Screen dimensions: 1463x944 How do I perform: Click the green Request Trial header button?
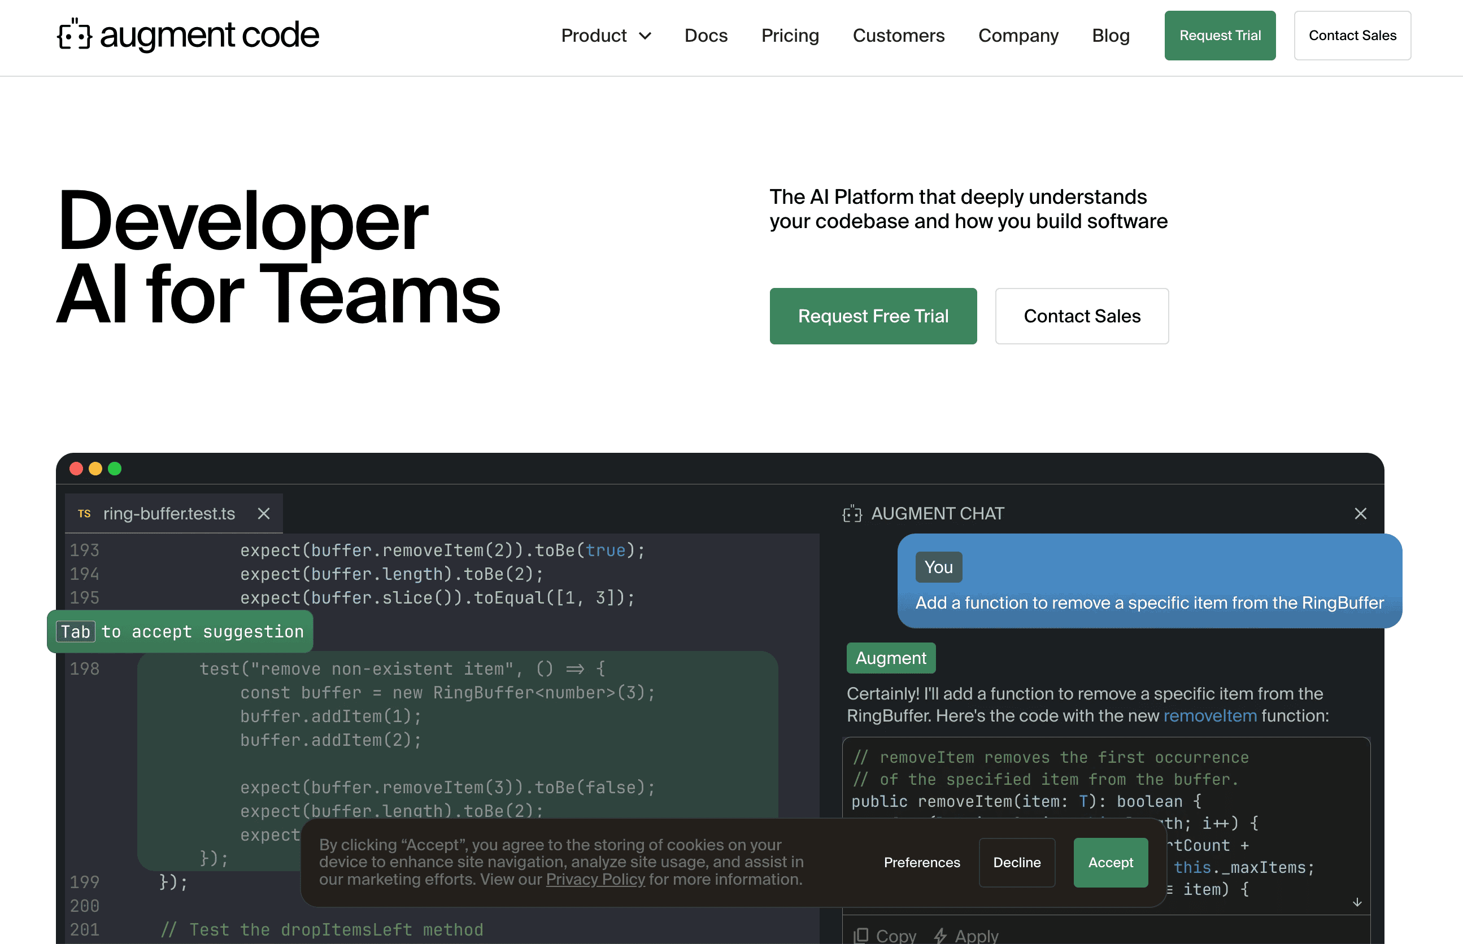pyautogui.click(x=1220, y=36)
